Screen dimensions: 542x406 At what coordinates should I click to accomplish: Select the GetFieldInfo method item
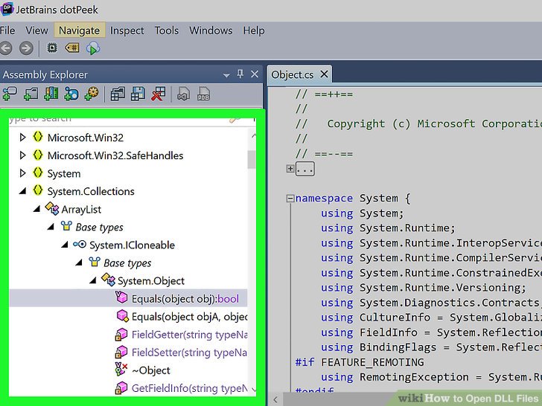tap(189, 388)
